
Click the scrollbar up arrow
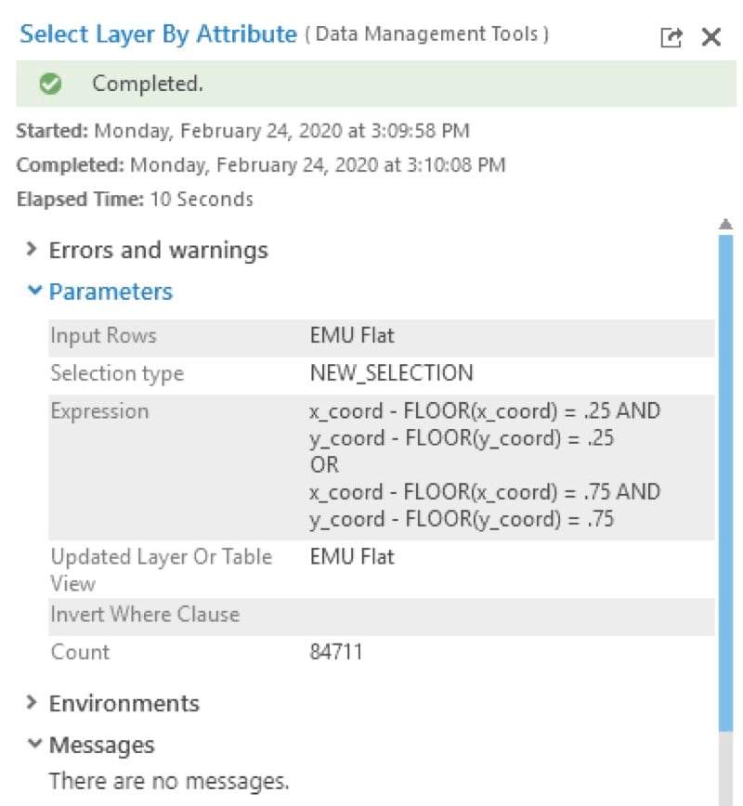coord(725,225)
